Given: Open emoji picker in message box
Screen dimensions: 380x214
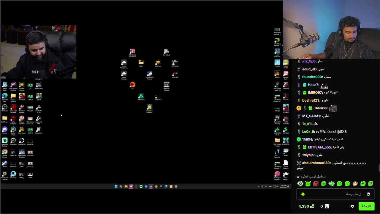Looking at the screenshot, I should point(368,194).
